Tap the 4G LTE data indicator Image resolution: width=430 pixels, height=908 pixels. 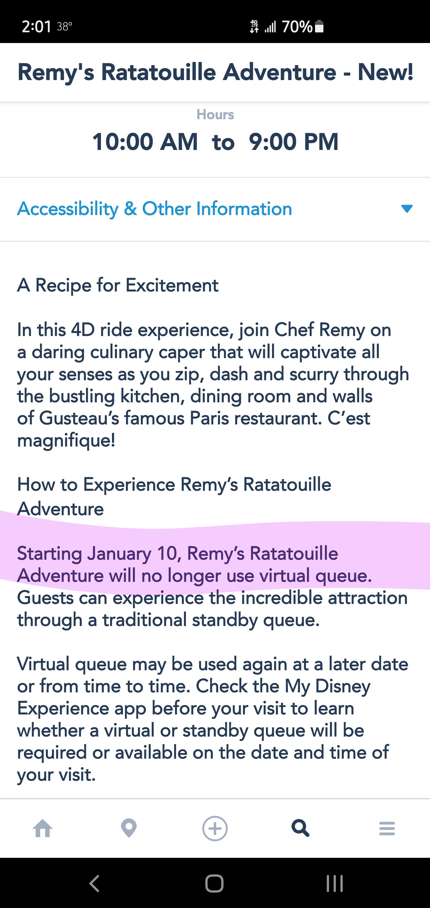(x=254, y=27)
